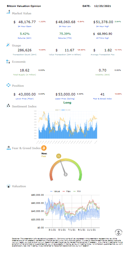Click the 24 Hour Open label
This screenshot has height=253, width=136.
[x=25, y=26]
